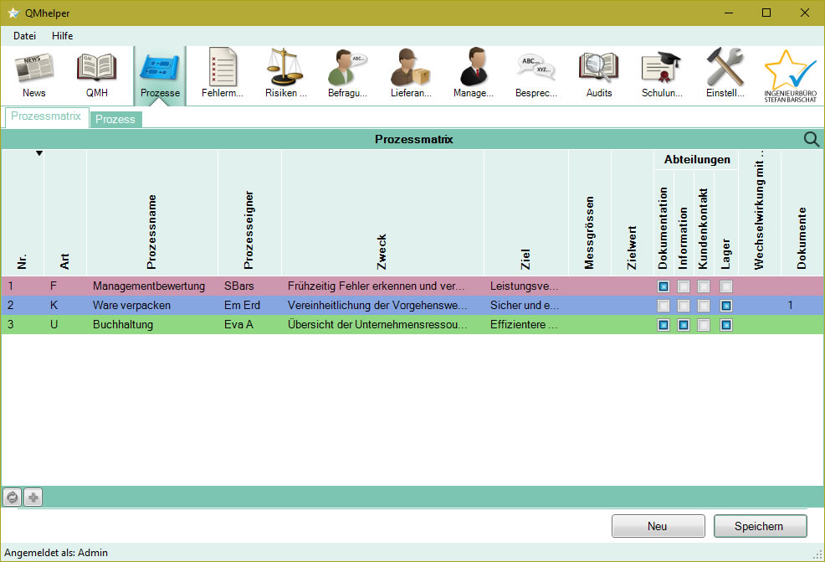Open the Besprechungen section
The height and width of the screenshot is (562, 825).
click(x=535, y=74)
